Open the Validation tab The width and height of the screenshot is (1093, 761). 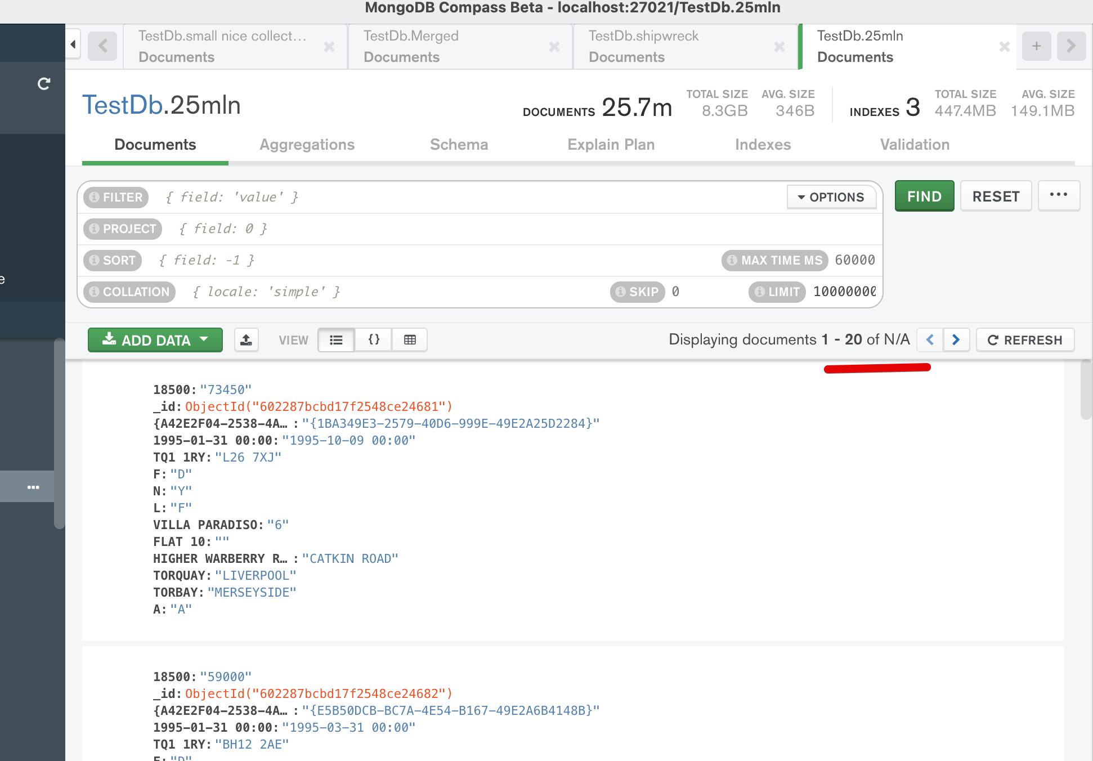click(915, 145)
